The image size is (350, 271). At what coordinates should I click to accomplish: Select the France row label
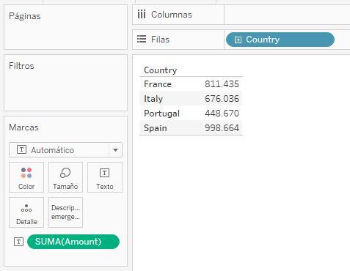[x=158, y=84]
